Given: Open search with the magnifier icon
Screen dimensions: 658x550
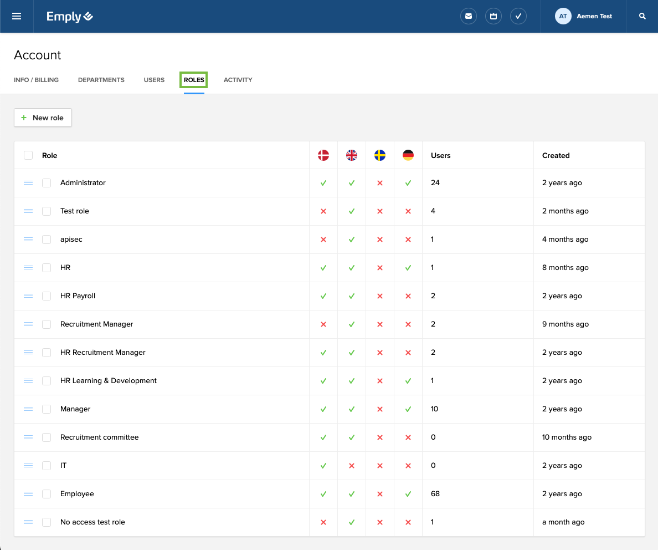Looking at the screenshot, I should tap(642, 16).
